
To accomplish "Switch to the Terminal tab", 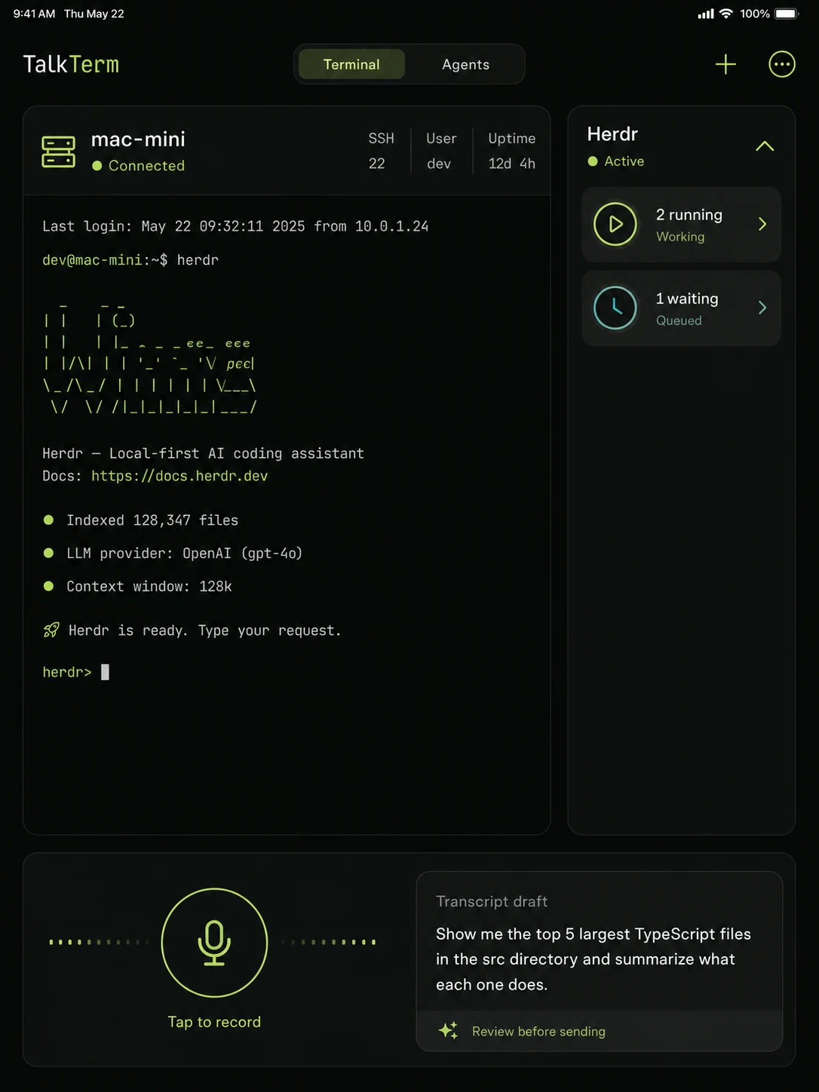I will (x=351, y=64).
